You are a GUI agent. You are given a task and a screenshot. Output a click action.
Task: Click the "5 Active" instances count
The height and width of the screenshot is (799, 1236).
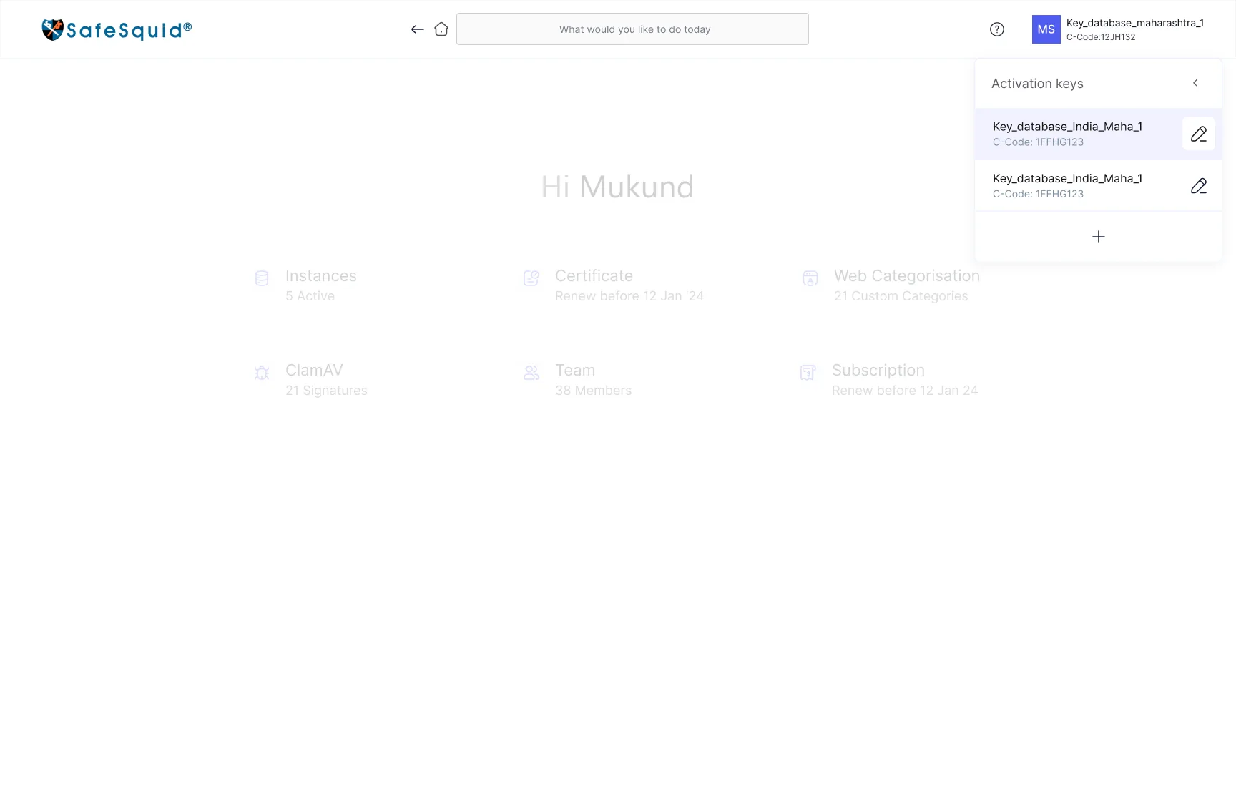(x=310, y=296)
